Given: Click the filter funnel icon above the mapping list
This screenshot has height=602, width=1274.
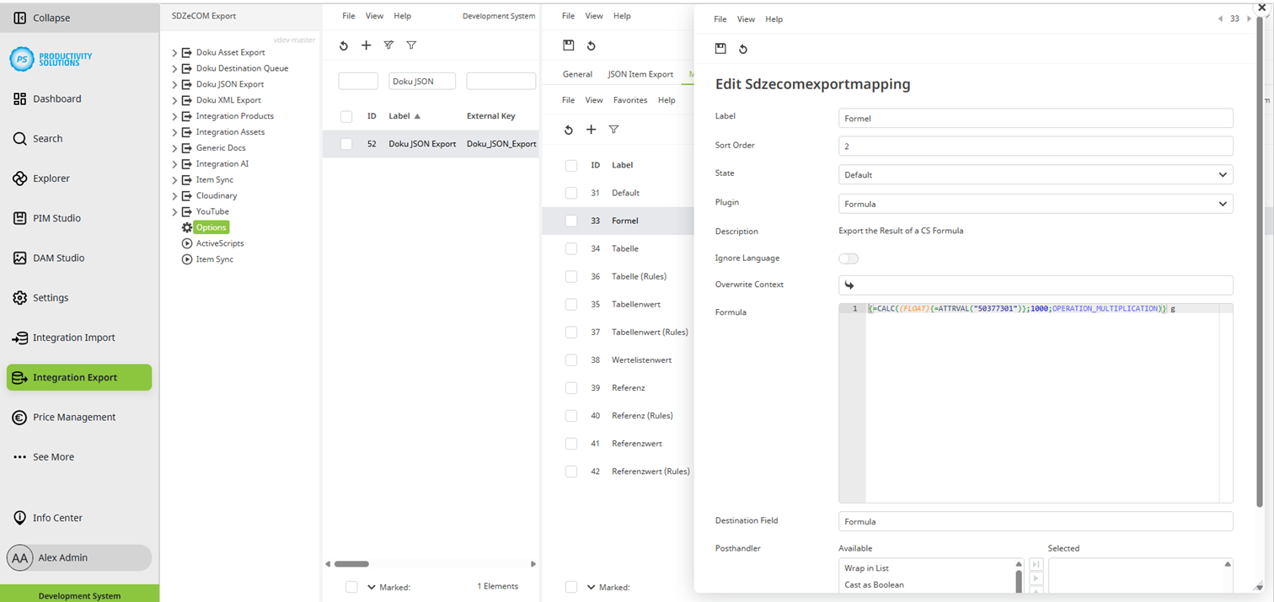Looking at the screenshot, I should click(613, 130).
